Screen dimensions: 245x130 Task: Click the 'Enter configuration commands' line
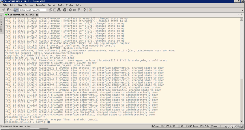coord(52,120)
